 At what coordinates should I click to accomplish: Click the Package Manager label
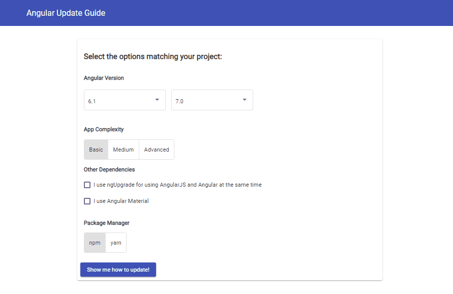[107, 223]
